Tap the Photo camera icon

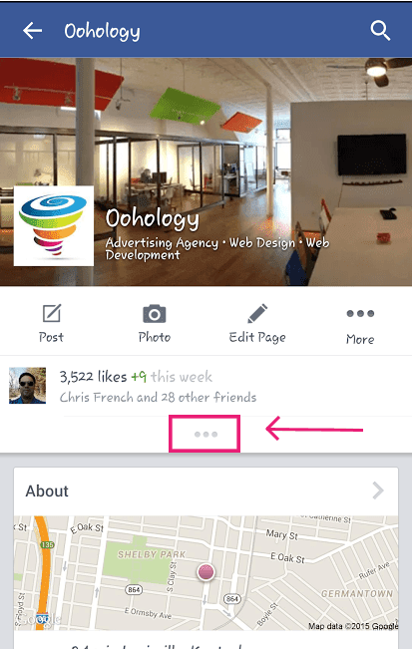click(x=155, y=314)
